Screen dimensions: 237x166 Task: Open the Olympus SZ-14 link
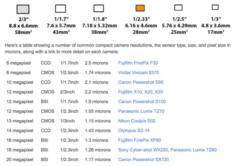tap(134, 130)
